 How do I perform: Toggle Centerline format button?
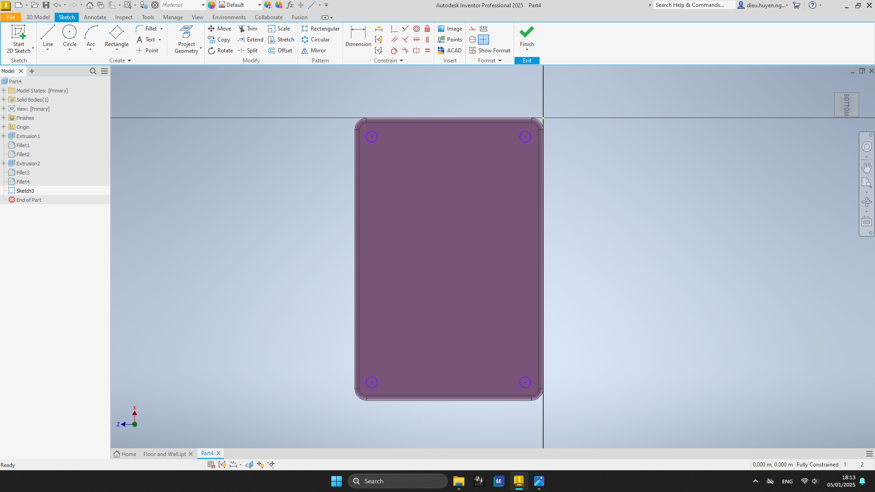click(x=473, y=40)
